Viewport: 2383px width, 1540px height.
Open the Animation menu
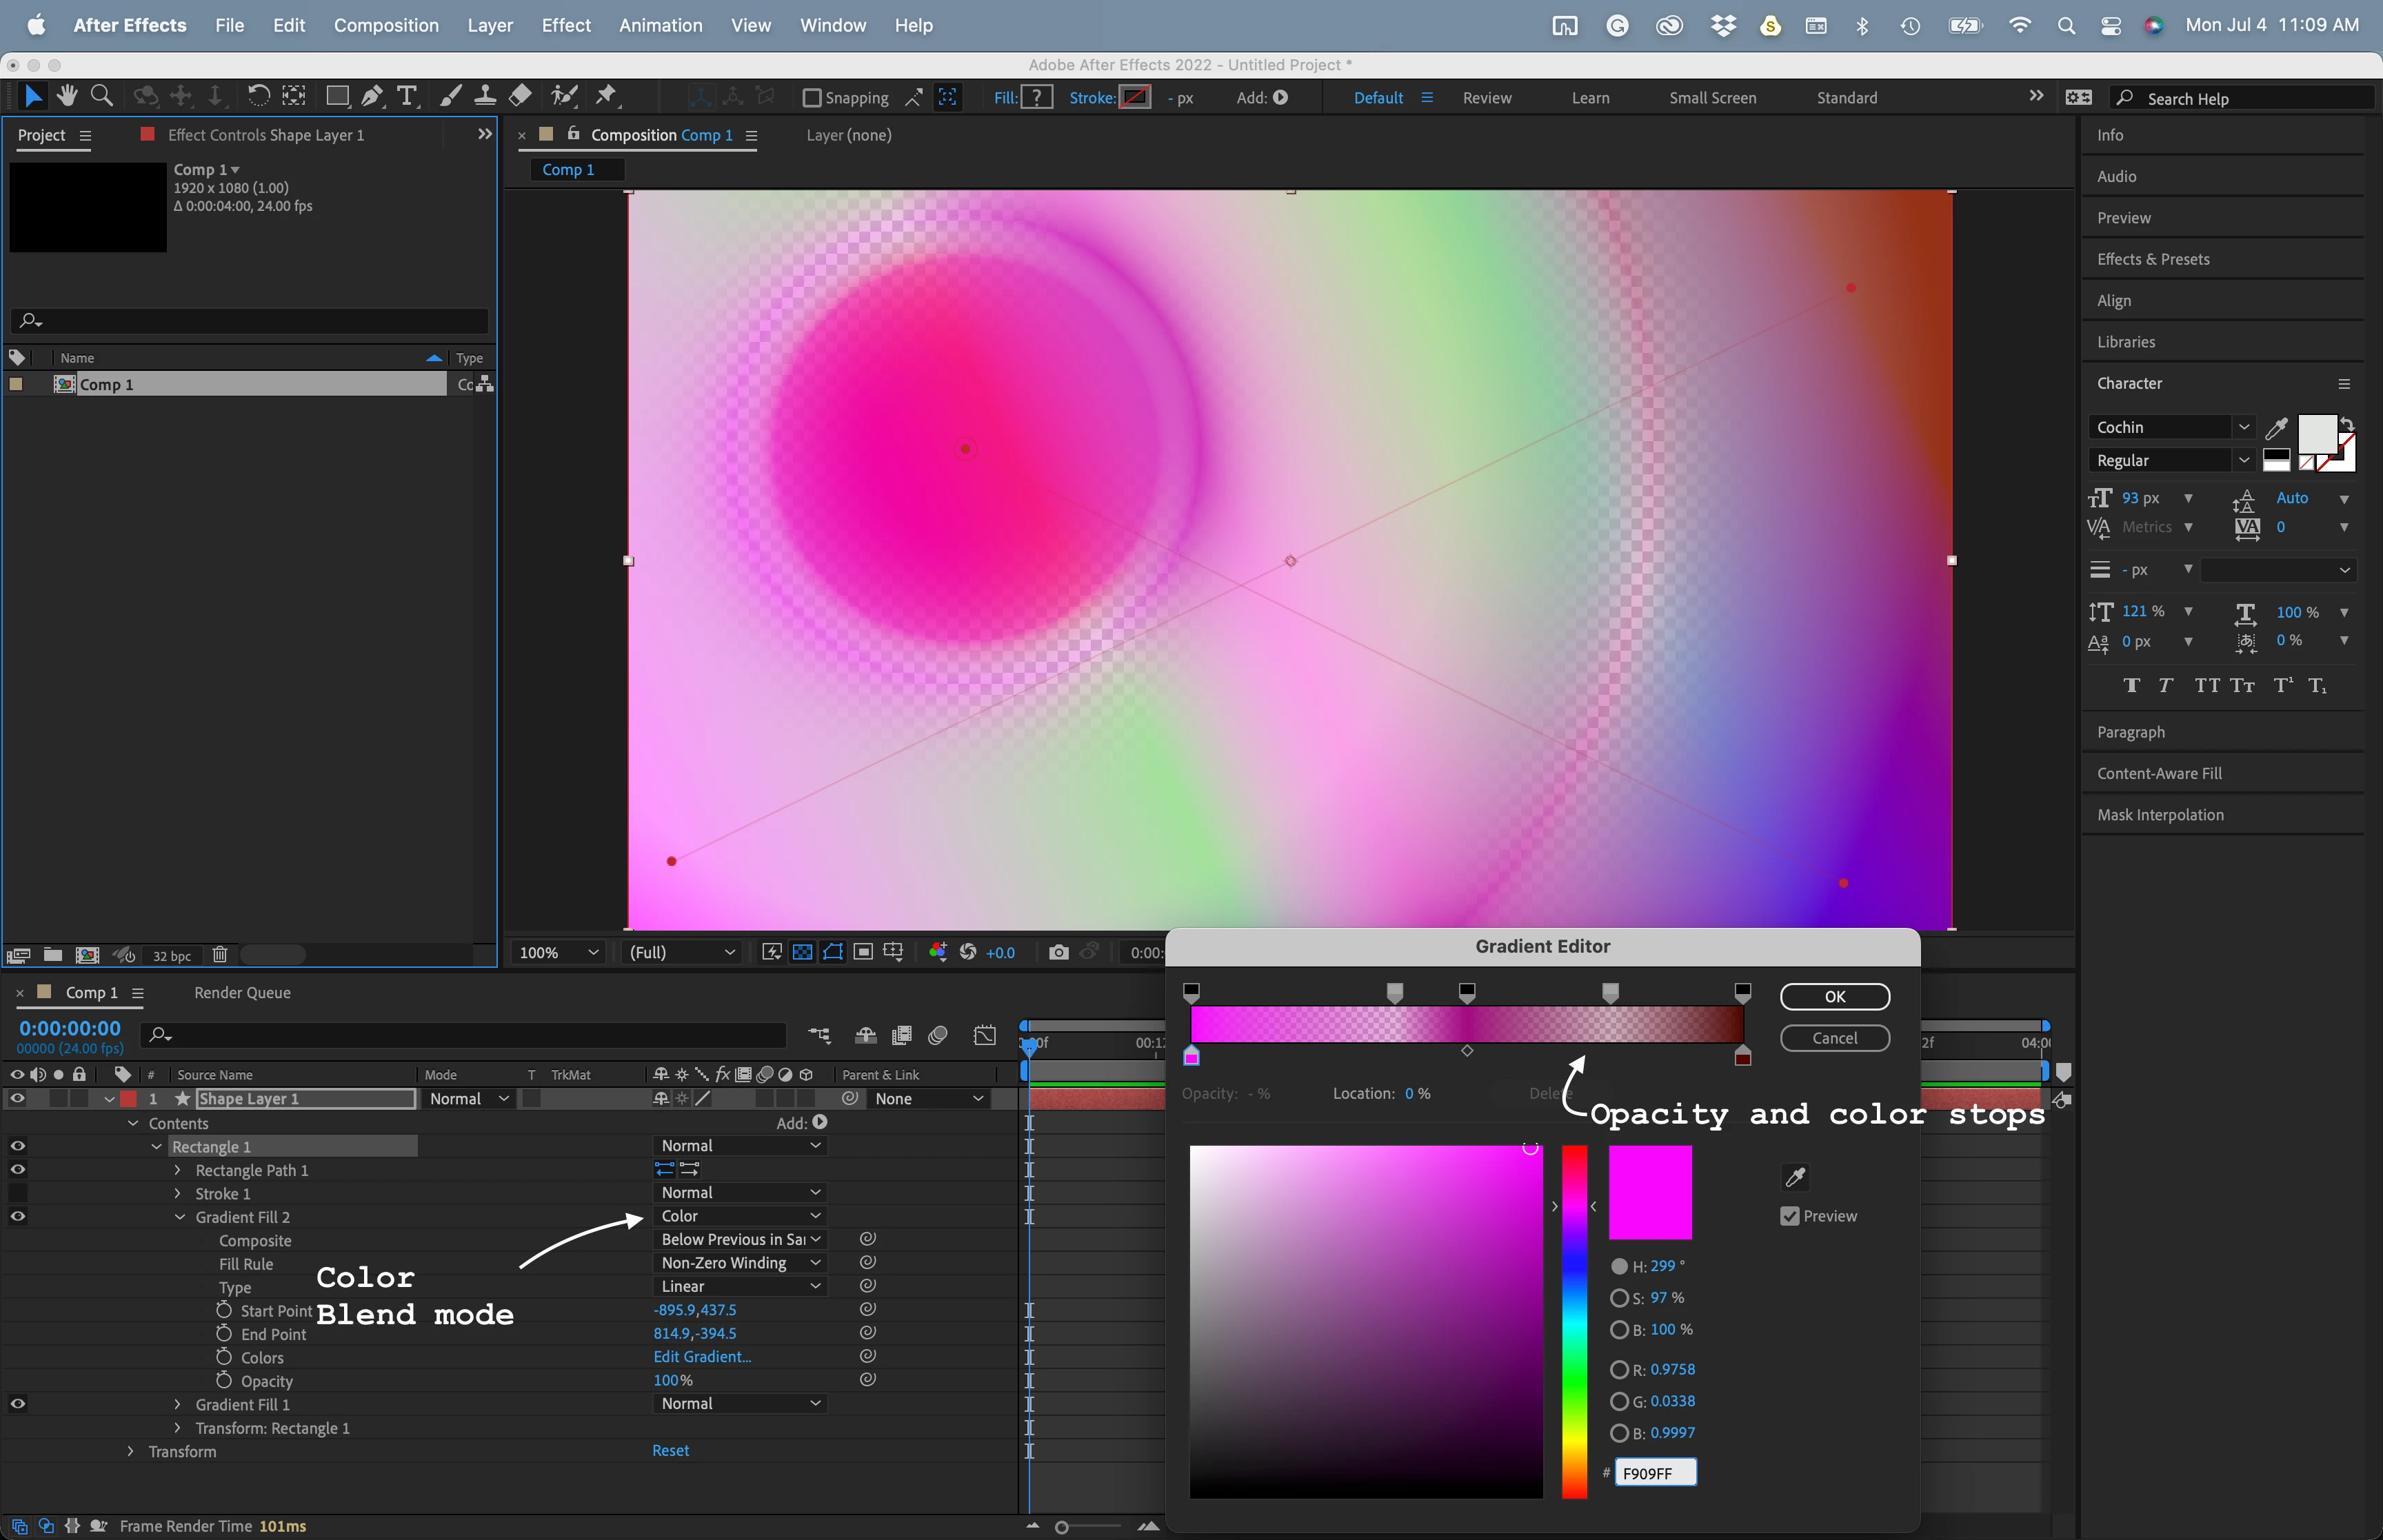point(660,25)
